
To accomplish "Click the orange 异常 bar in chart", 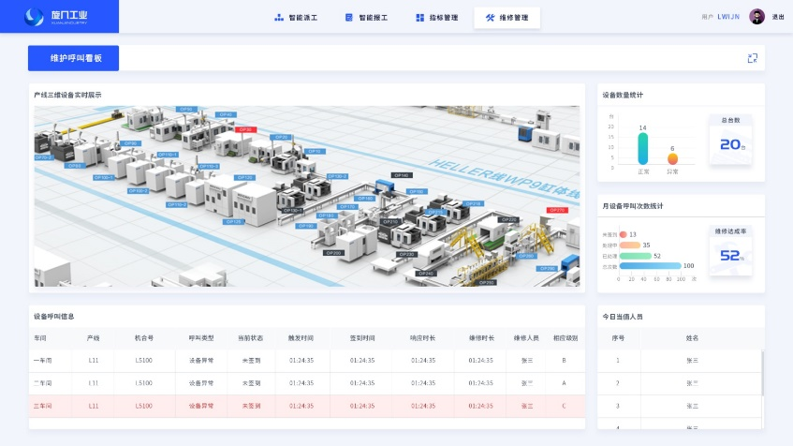I will (672, 158).
